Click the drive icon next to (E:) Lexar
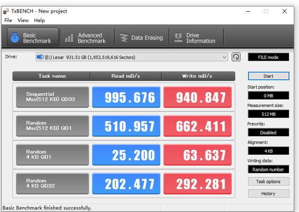299x212 pixels. click(40, 57)
